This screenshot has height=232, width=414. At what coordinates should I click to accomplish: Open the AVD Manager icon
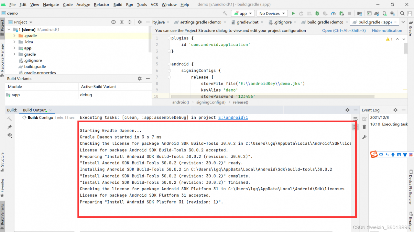click(x=385, y=13)
